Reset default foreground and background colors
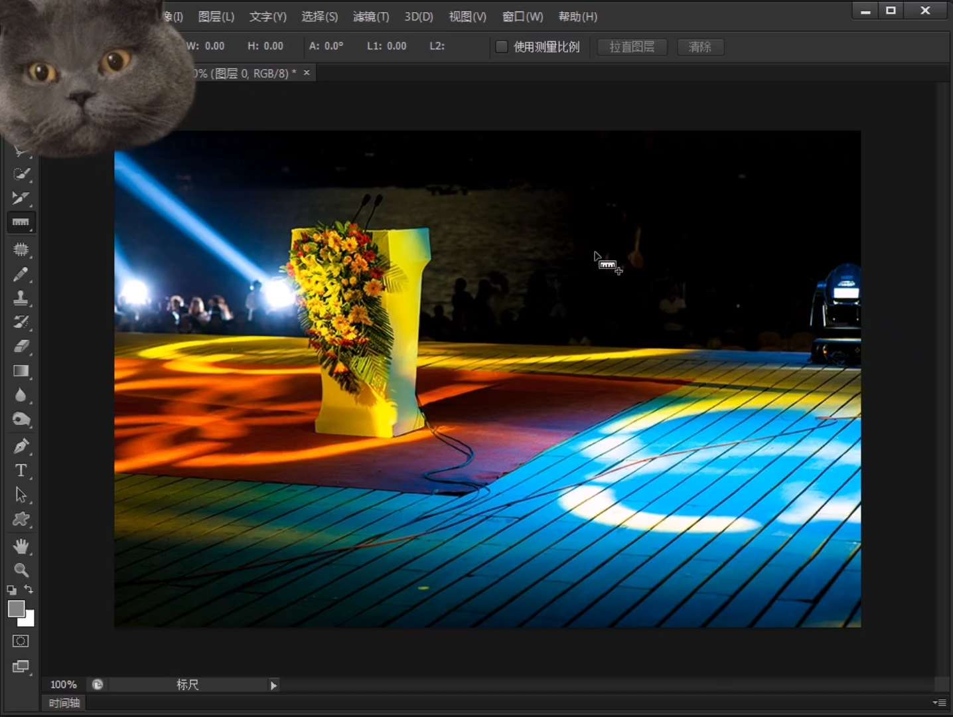Screen dimensions: 953x717 click(x=11, y=590)
